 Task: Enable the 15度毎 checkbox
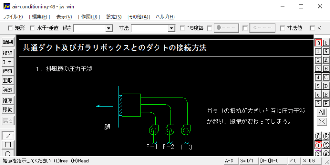click(x=183, y=28)
